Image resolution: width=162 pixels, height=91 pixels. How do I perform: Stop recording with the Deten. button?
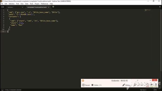(x=97, y=85)
